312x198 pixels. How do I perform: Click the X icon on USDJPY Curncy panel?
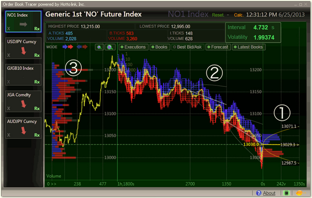[x=9, y=56]
